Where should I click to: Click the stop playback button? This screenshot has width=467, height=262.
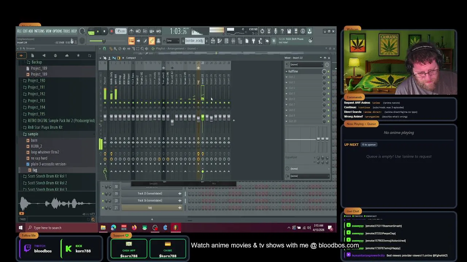104,31
